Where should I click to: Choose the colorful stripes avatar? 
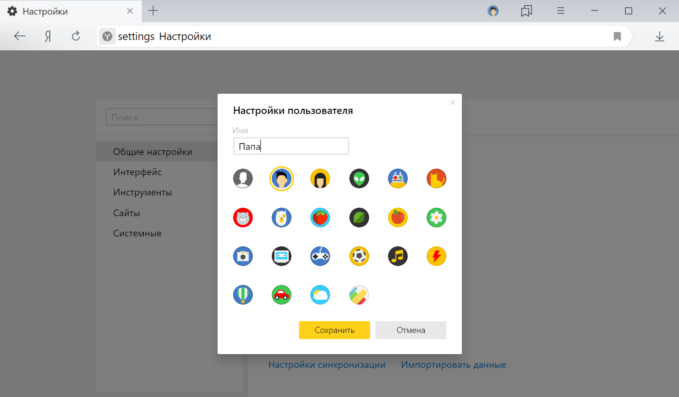tap(359, 295)
